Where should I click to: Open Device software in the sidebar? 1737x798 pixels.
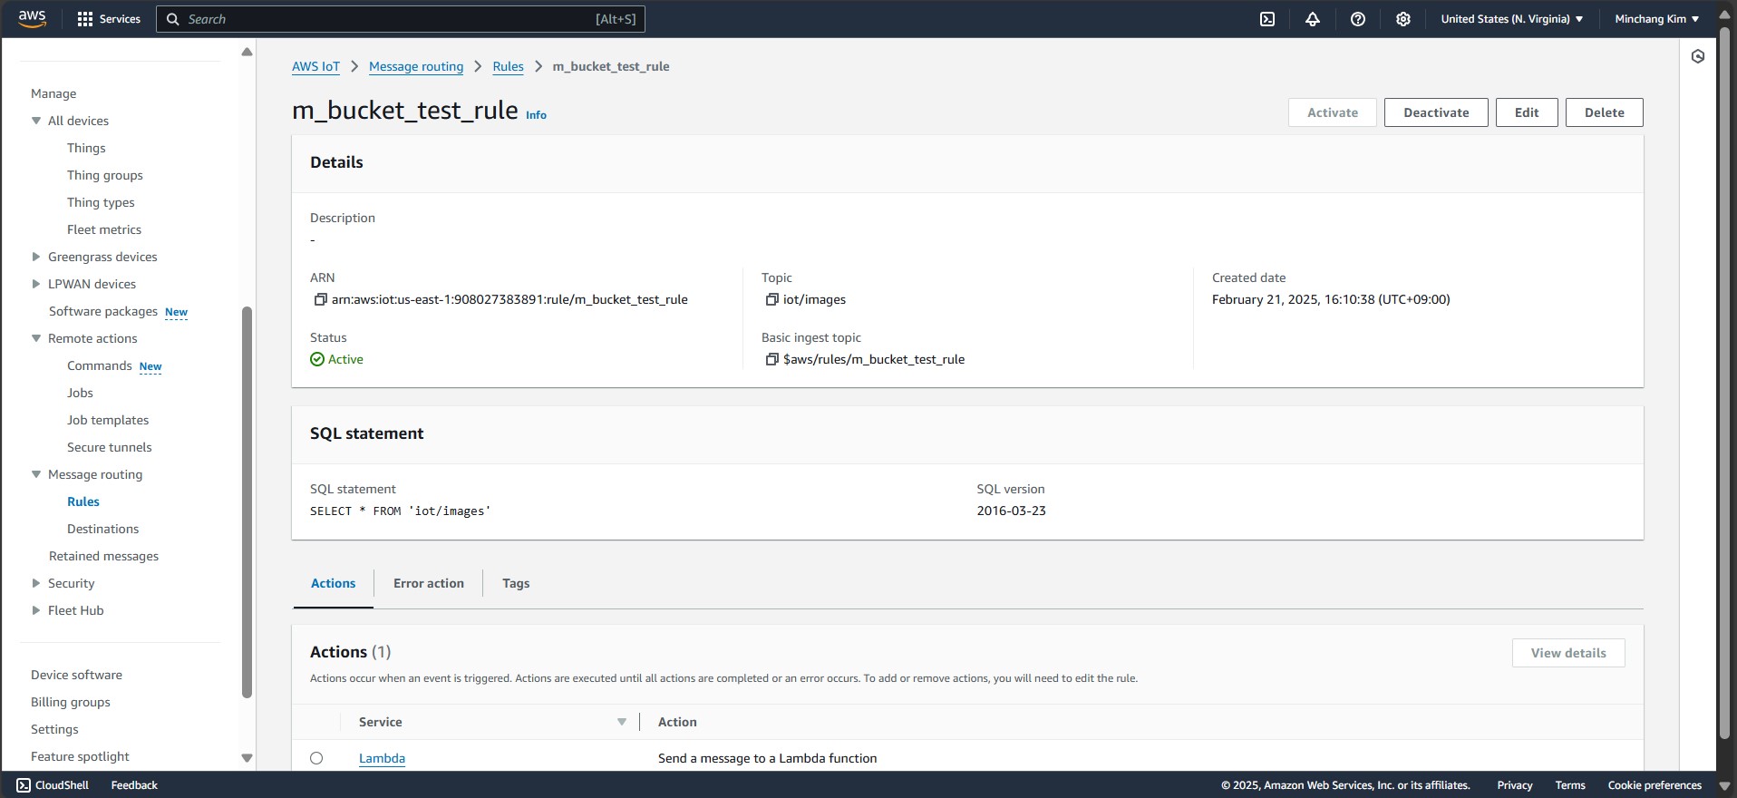pos(76,675)
